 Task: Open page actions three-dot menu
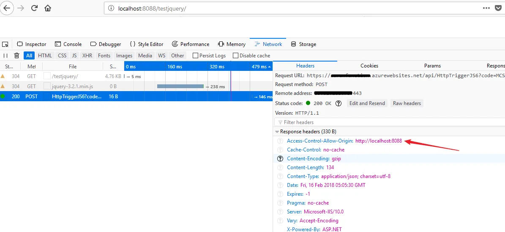(486, 8)
